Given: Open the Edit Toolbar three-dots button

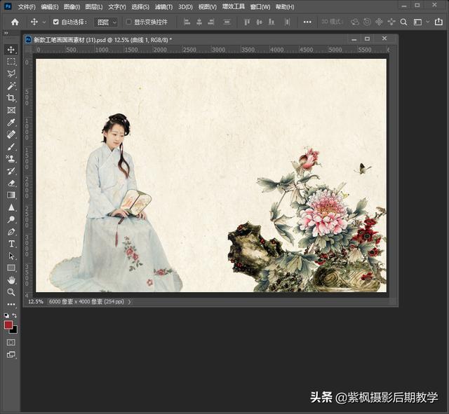Looking at the screenshot, I should (x=11, y=304).
